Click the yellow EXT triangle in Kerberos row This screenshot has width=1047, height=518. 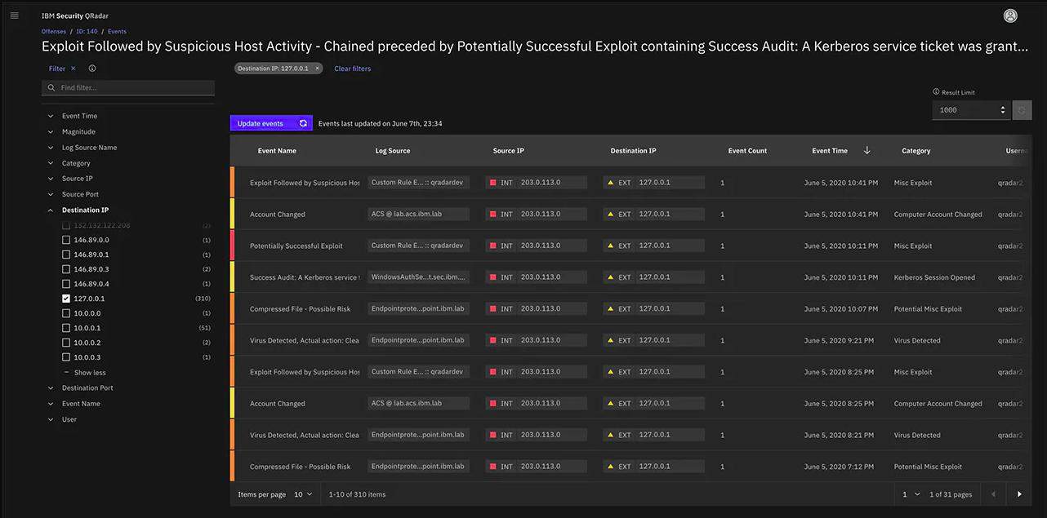click(x=610, y=277)
